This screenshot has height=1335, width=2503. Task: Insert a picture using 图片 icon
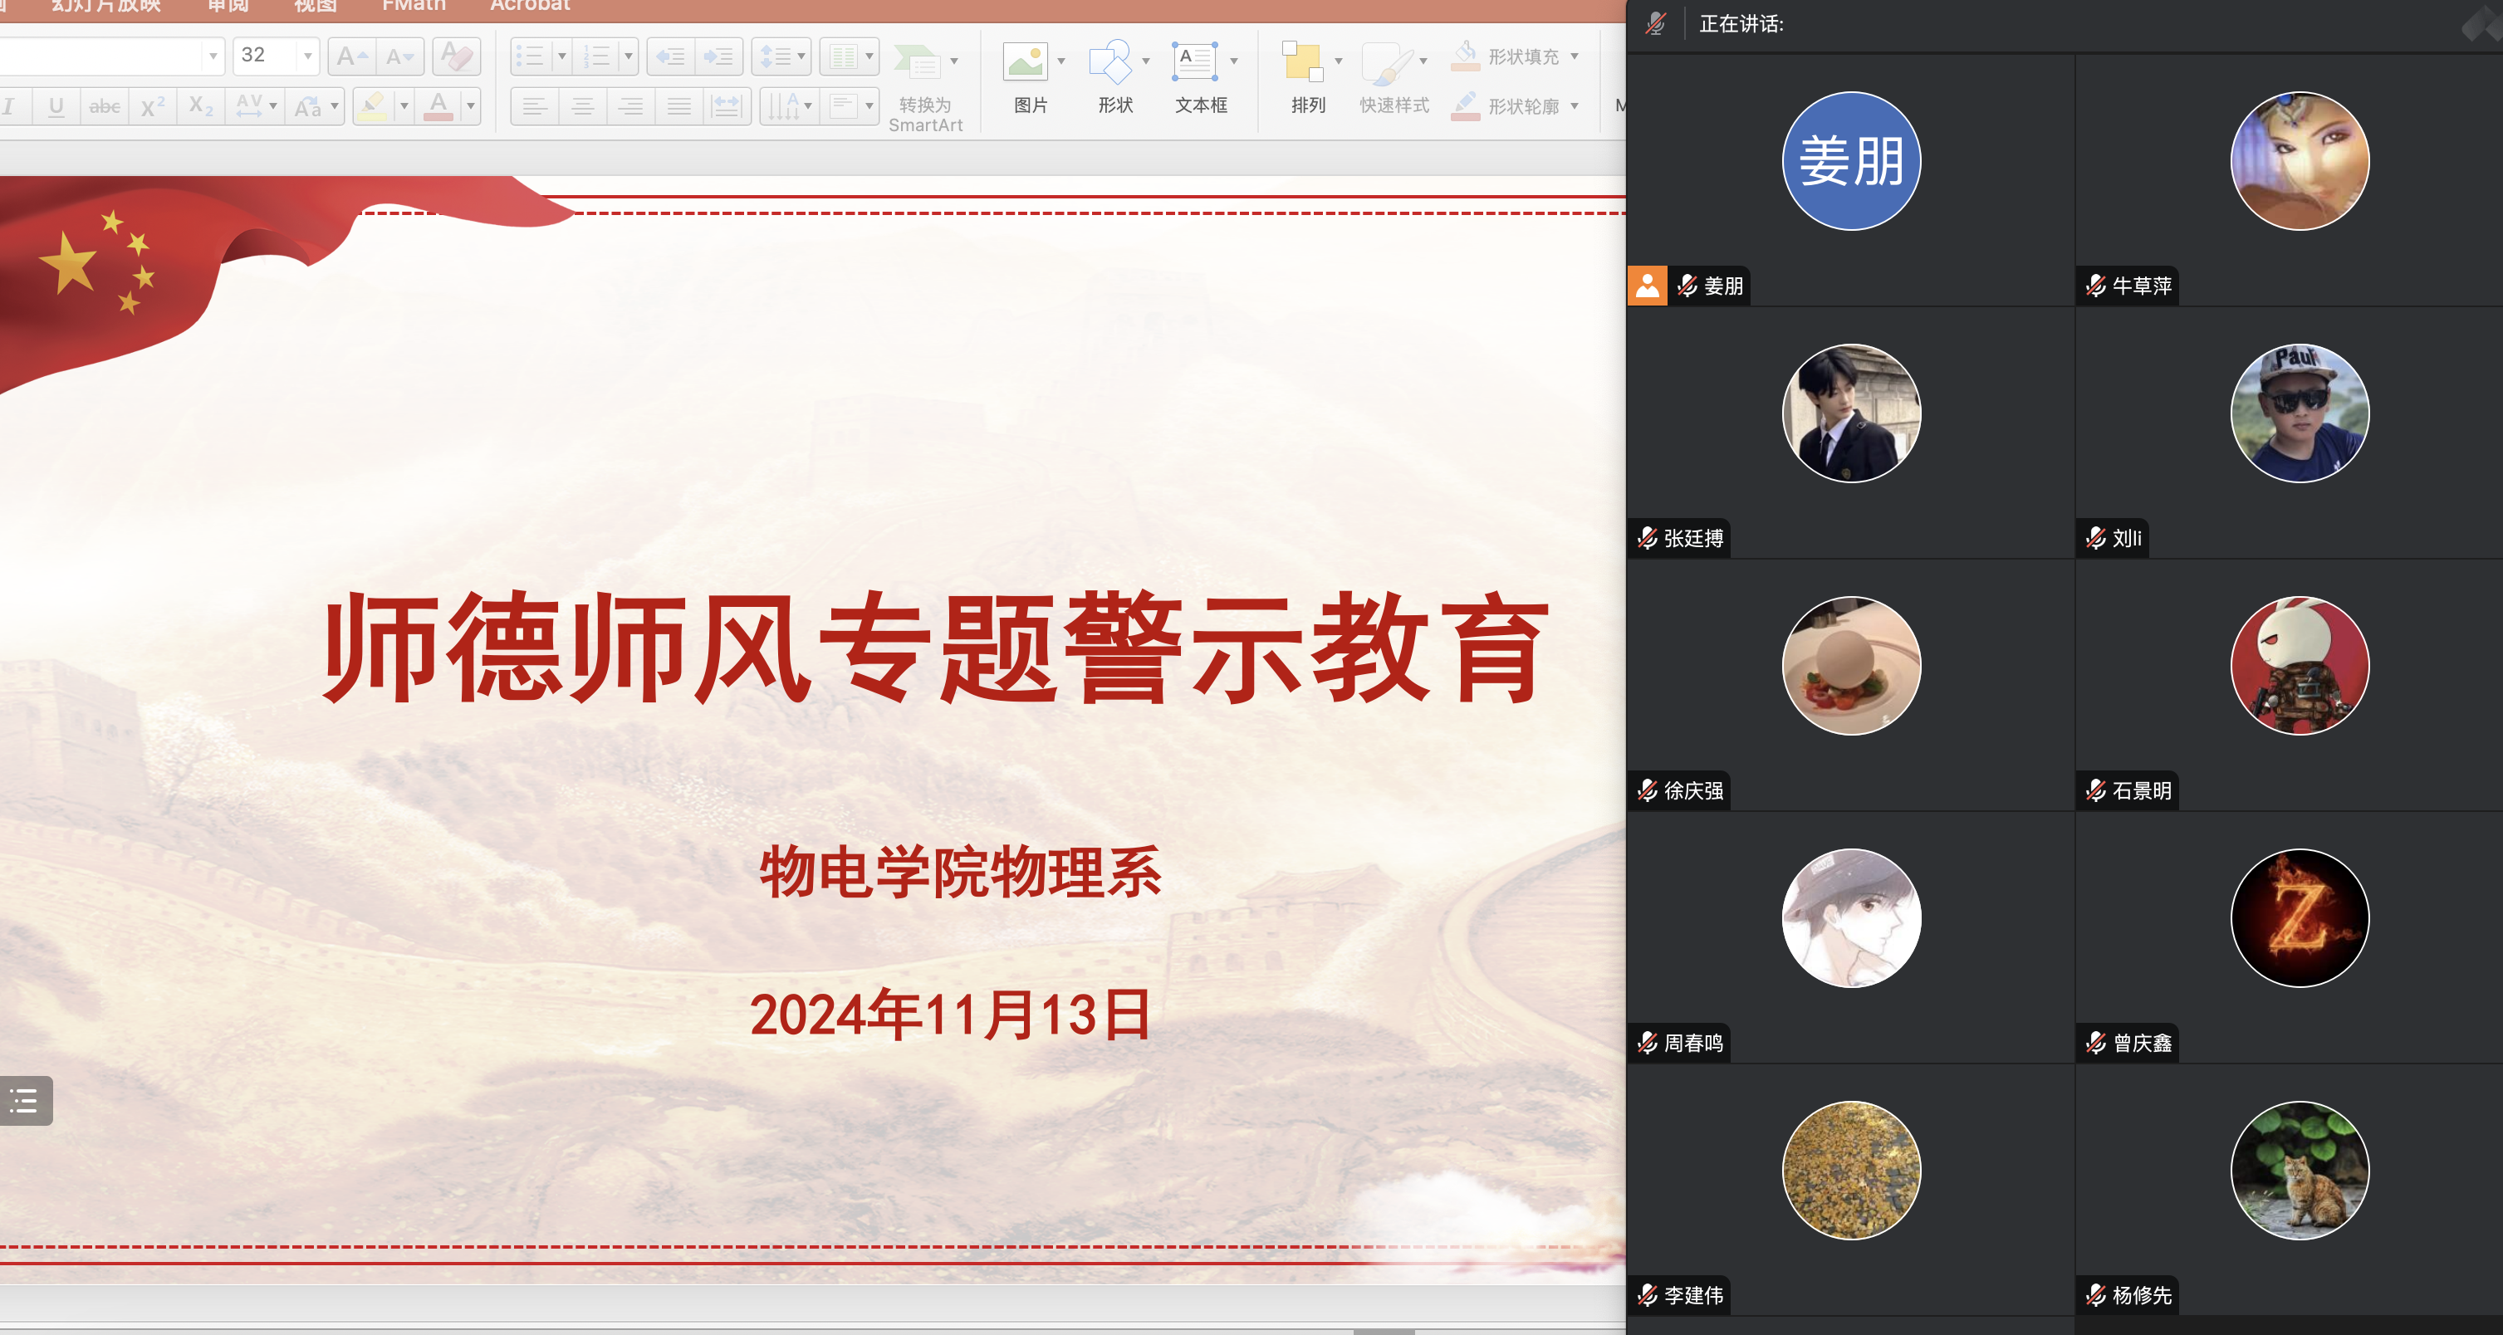[x=1027, y=64]
